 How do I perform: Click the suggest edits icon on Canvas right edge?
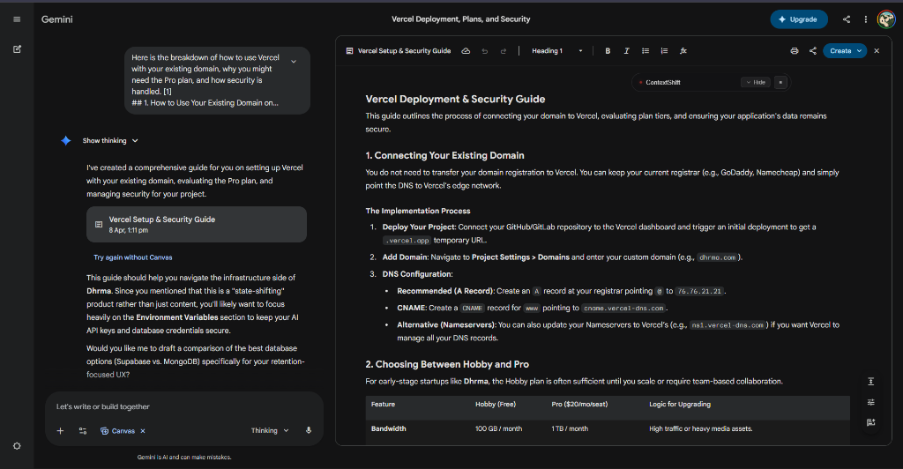pyautogui.click(x=870, y=422)
